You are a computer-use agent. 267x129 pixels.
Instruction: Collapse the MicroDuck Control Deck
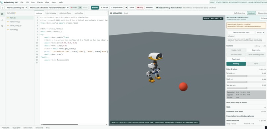point(264,18)
